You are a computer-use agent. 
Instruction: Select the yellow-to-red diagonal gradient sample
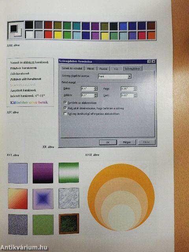coord(18,199)
